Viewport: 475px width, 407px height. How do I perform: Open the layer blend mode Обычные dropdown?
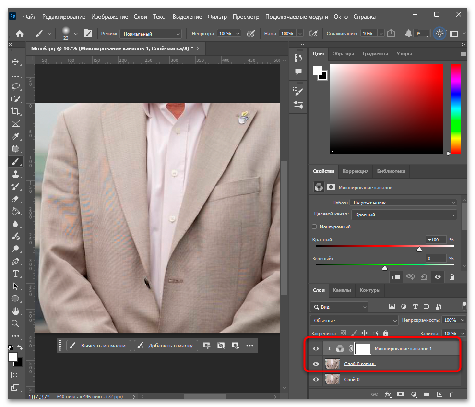(x=354, y=320)
